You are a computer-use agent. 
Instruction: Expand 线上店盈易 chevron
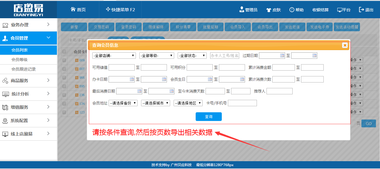click(x=48, y=133)
